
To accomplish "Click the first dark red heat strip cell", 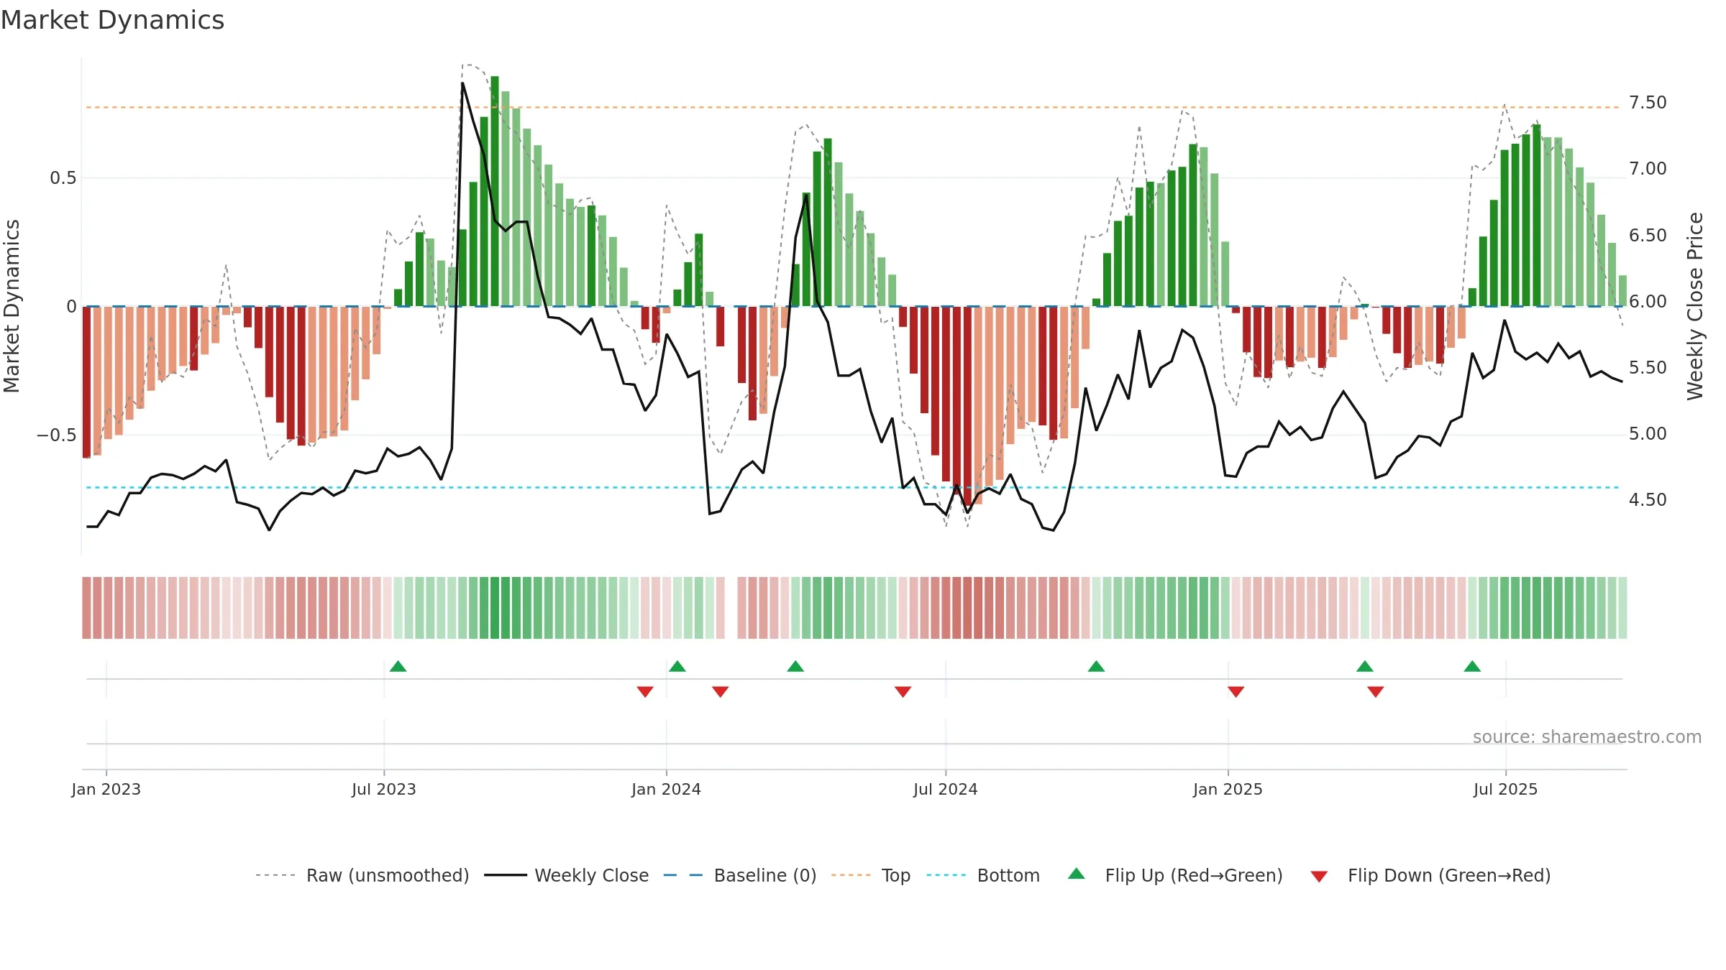I will point(86,608).
